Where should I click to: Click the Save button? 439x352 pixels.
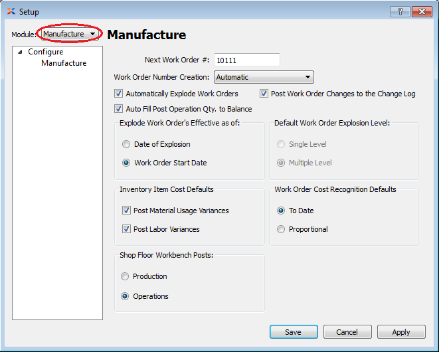[x=293, y=332]
